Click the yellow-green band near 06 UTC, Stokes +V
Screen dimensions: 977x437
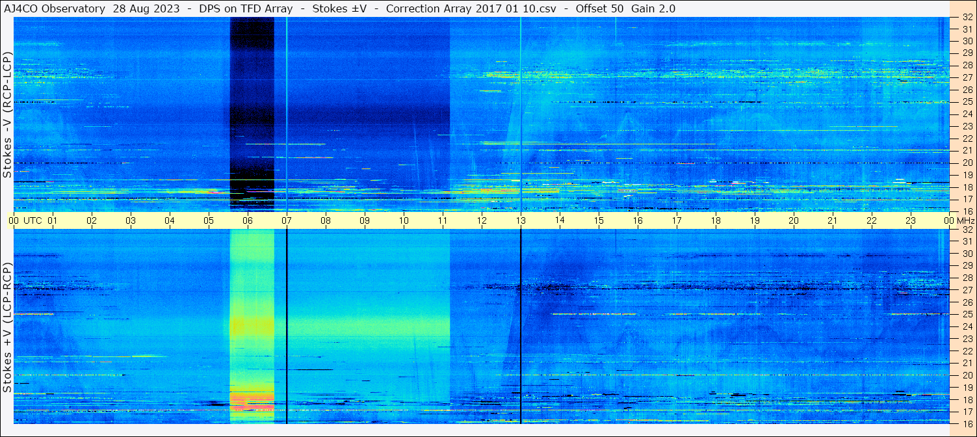pyautogui.click(x=252, y=326)
